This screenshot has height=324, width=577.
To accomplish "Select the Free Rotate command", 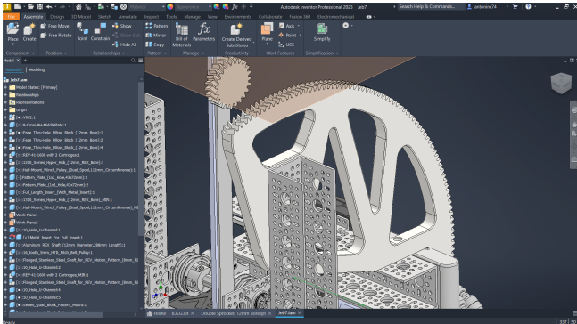I will click(x=56, y=36).
